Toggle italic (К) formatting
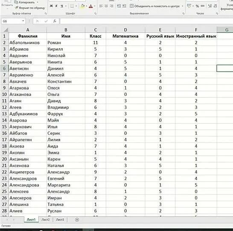Screen dimensions: 233x231 pos(56,6)
